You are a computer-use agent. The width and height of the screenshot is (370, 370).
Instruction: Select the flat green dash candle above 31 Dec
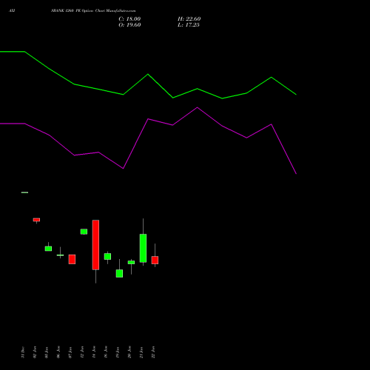[x=24, y=192]
